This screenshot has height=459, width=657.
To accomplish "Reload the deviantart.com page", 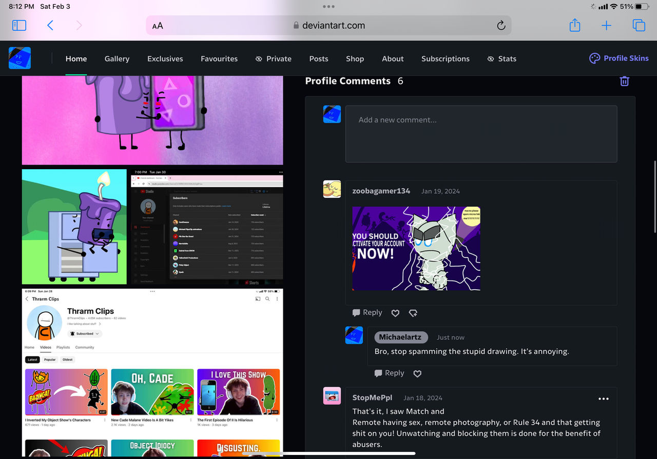I will [x=501, y=26].
